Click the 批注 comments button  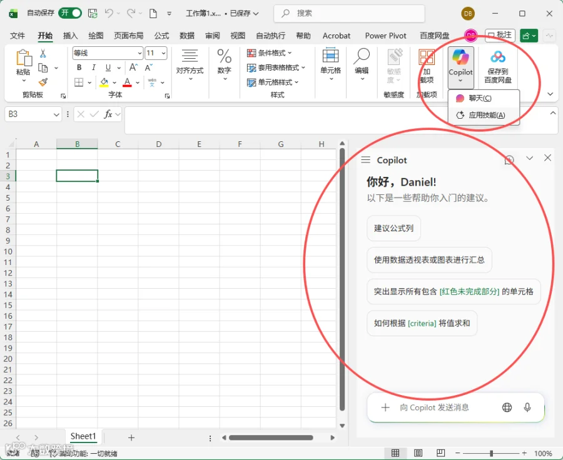[500, 36]
